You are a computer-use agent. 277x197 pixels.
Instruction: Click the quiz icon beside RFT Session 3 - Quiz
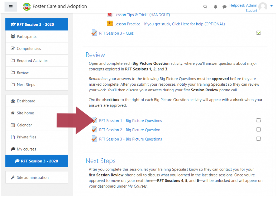tap(94, 33)
